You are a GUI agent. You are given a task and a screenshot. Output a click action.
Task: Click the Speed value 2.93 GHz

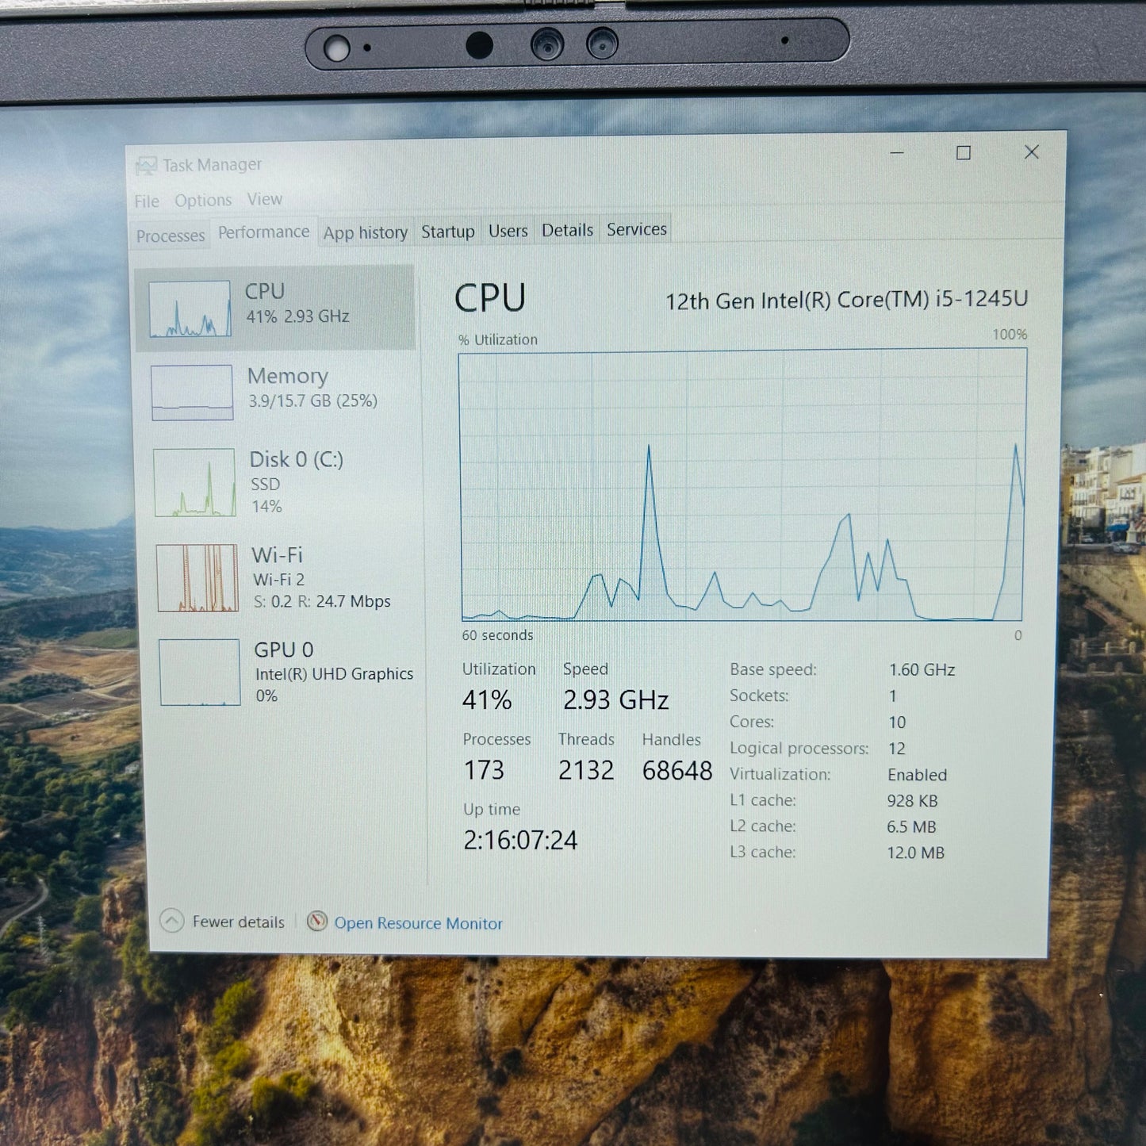pos(615,699)
